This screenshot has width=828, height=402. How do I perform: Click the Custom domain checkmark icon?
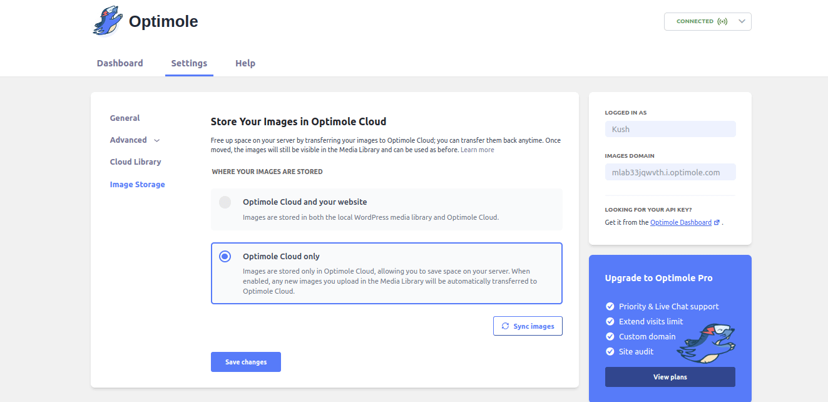click(610, 336)
